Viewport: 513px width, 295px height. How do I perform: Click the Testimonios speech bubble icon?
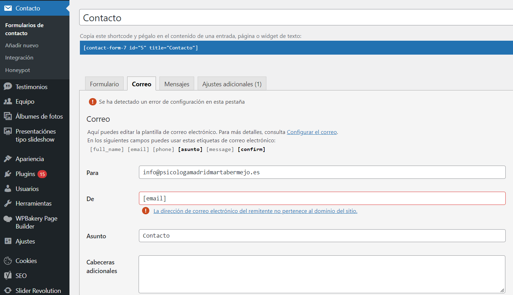click(x=8, y=87)
